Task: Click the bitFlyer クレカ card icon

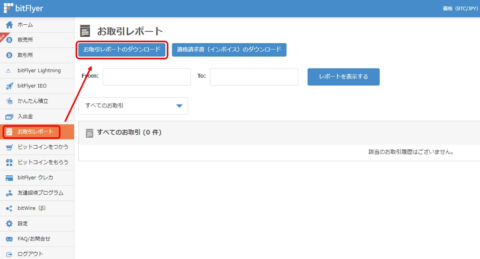Action: (10, 178)
